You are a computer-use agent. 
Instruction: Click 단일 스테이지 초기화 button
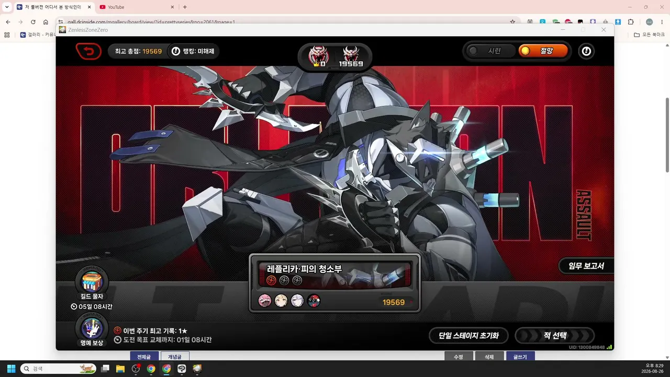tap(468, 336)
